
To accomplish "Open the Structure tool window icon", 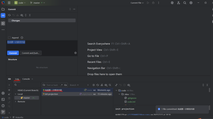I will (x=3, y=23).
